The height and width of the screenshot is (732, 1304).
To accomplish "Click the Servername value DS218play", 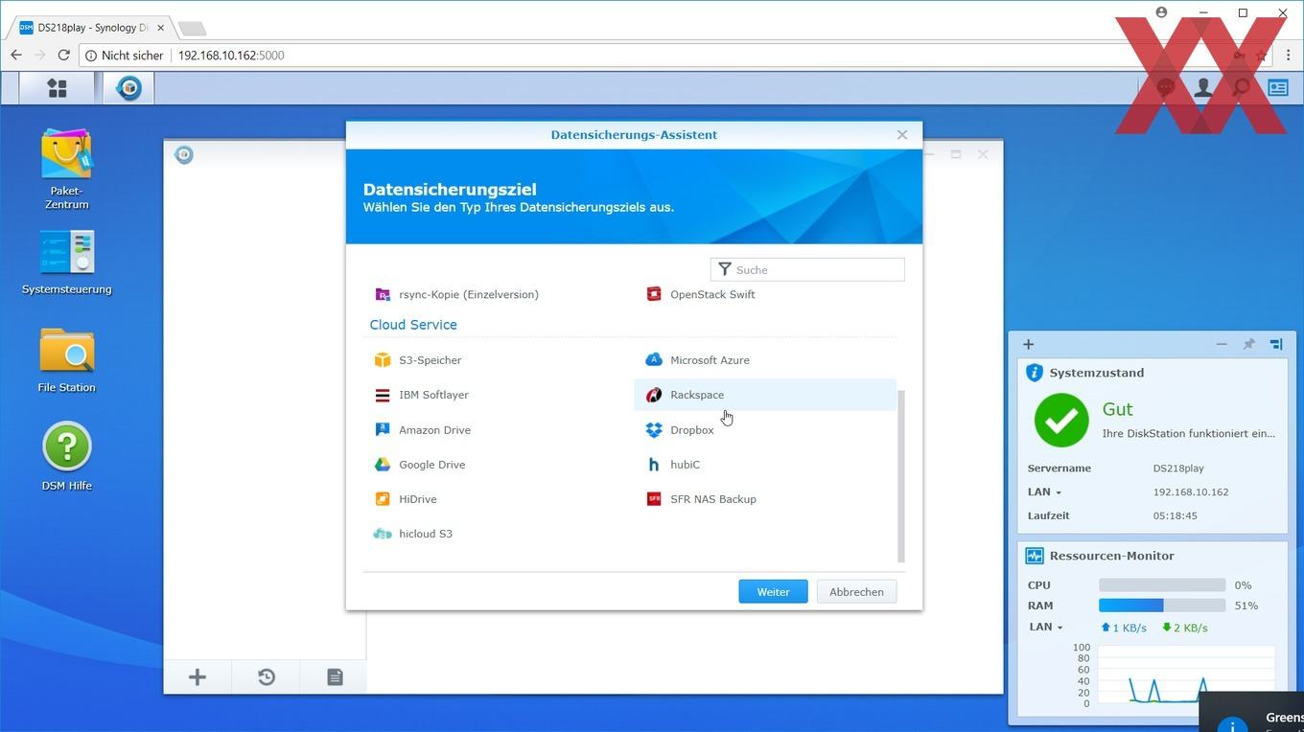I will point(1178,469).
